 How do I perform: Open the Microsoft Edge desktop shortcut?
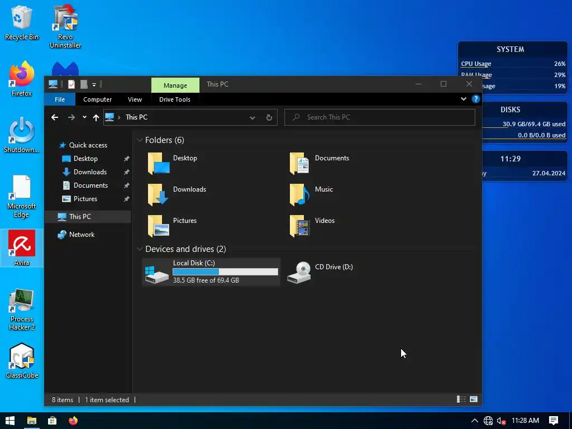point(22,196)
